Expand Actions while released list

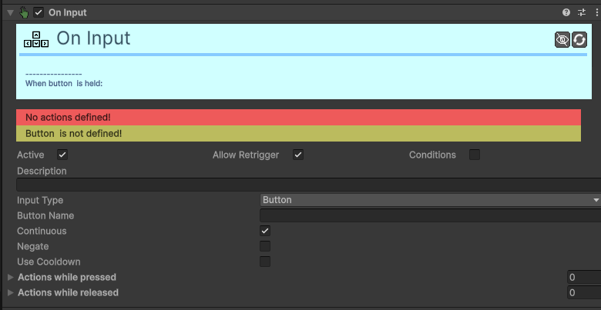point(10,292)
